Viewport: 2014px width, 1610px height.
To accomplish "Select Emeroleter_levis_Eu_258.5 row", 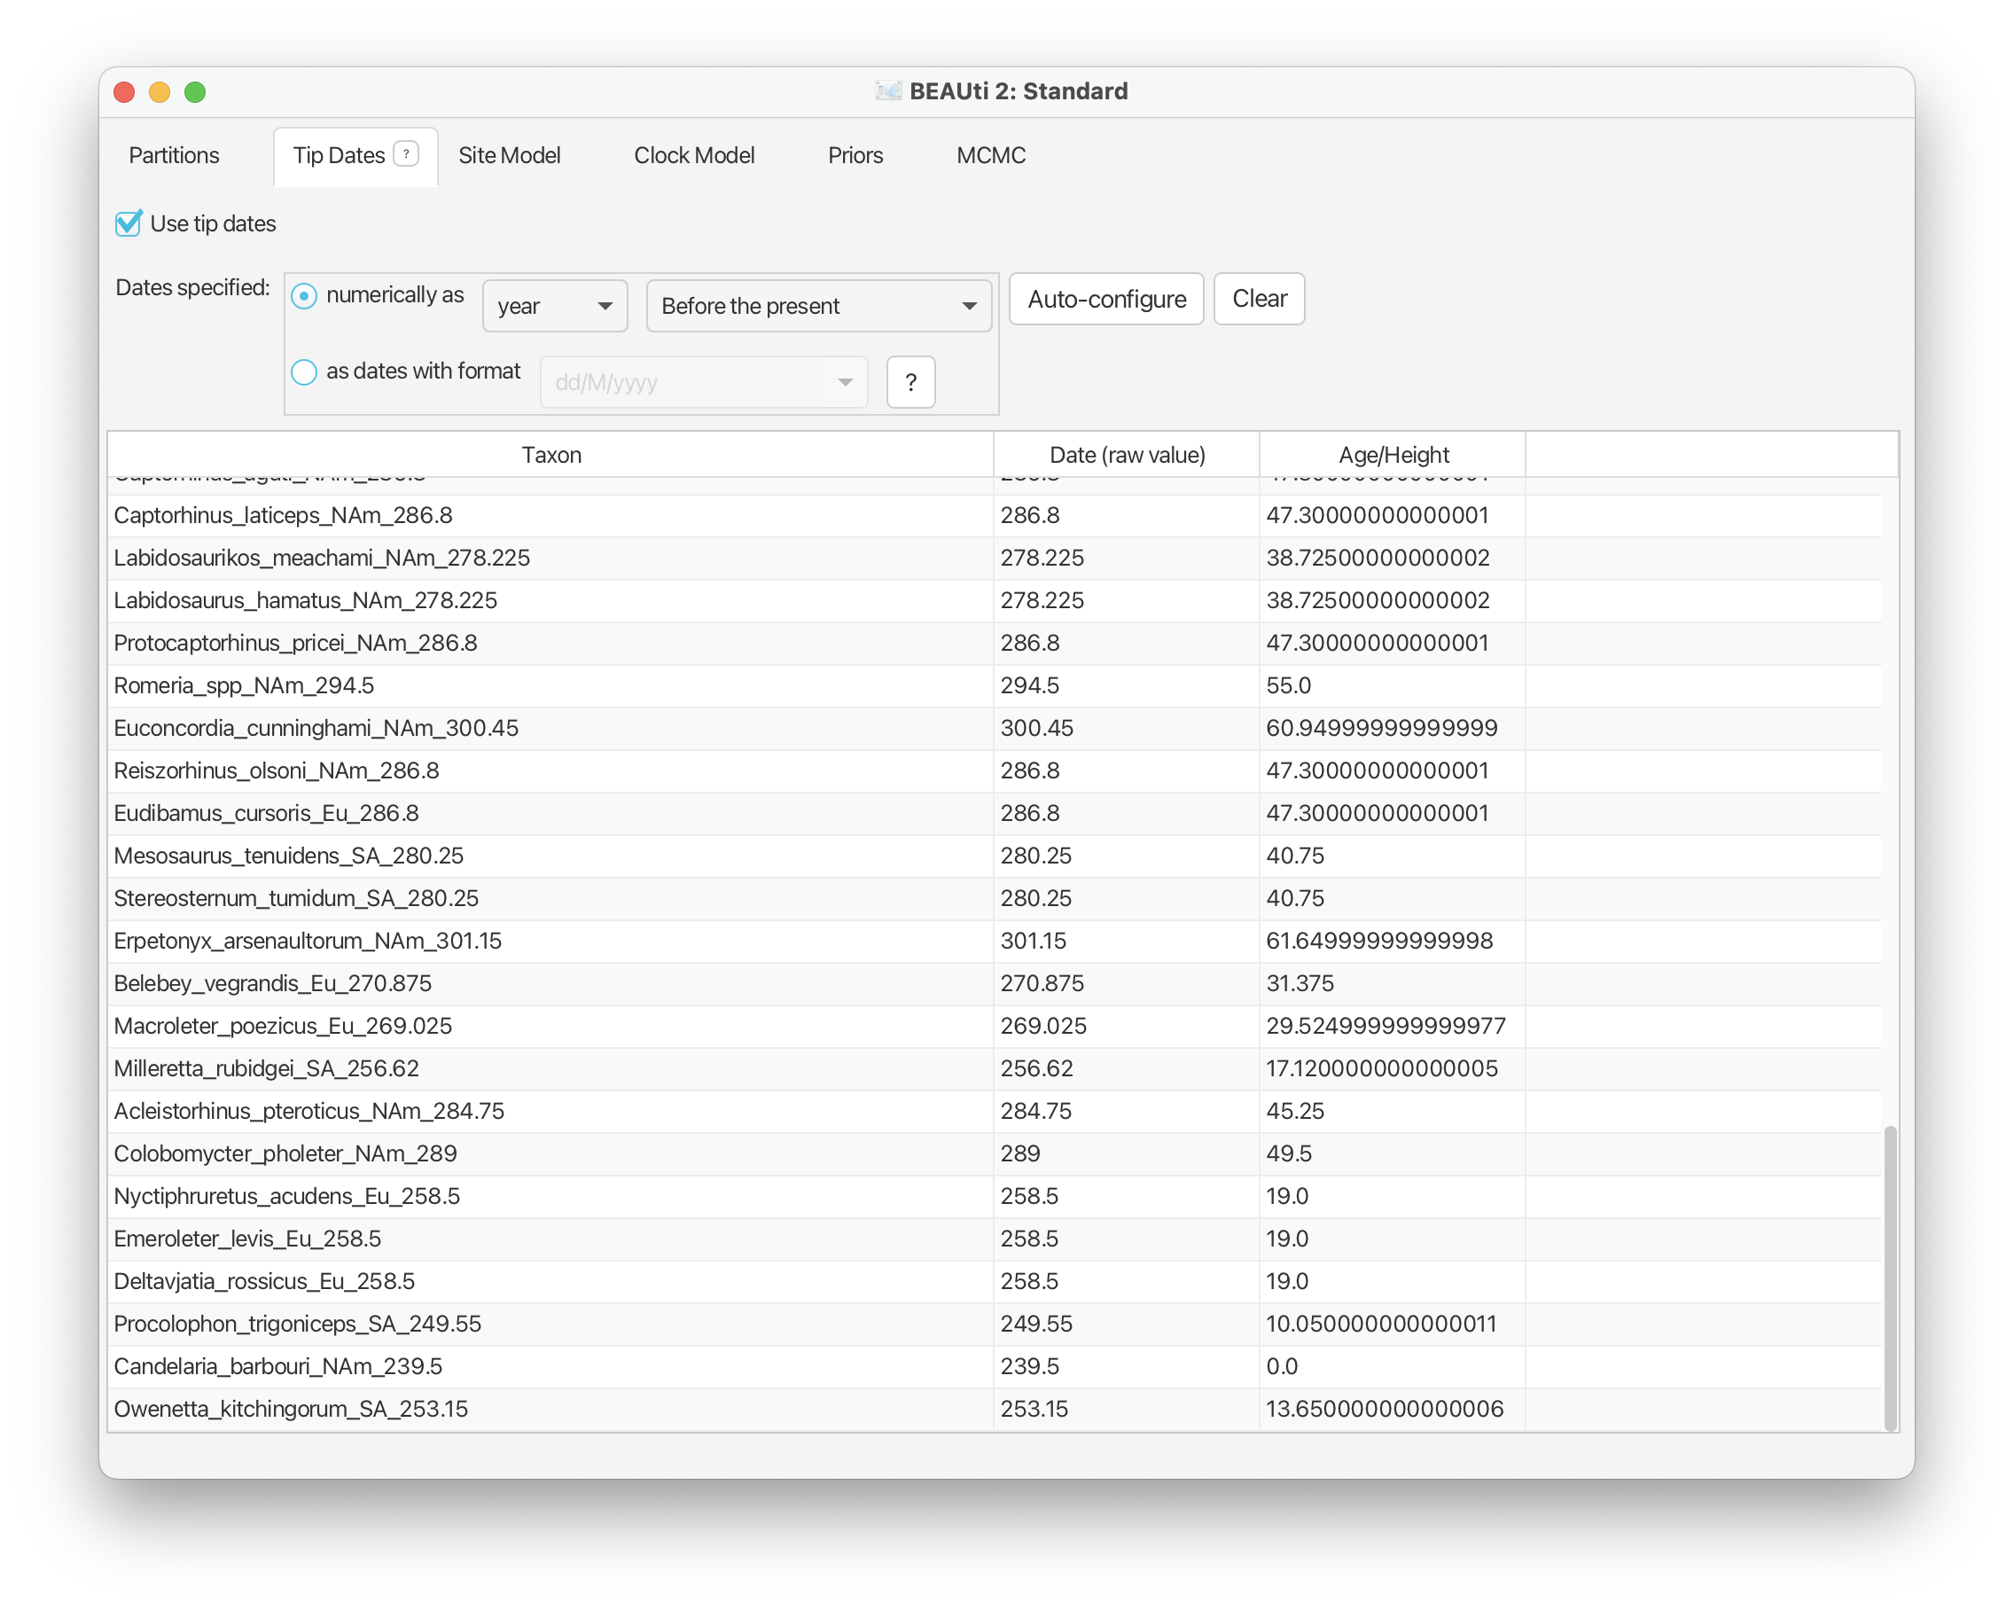I will pyautogui.click(x=994, y=1239).
